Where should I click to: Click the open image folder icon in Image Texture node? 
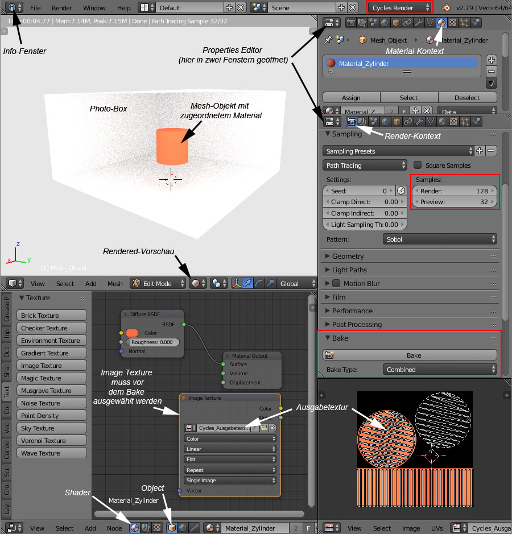263,428
